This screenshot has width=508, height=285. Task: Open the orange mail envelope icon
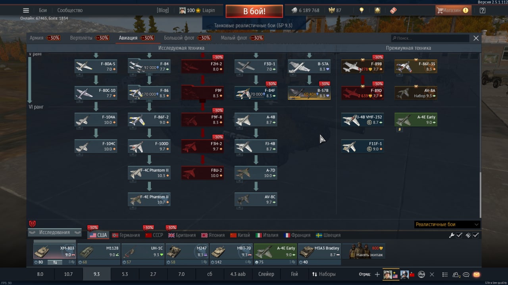477,274
